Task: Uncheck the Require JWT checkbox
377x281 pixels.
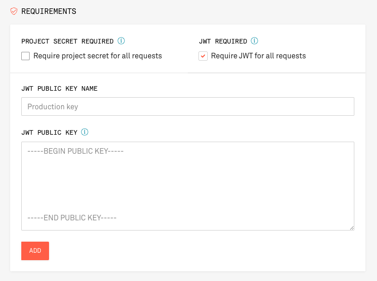Action: tap(203, 56)
